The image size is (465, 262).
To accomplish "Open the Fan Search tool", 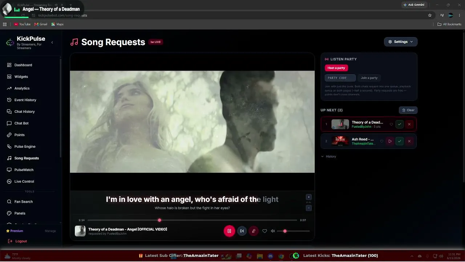I will click(x=24, y=202).
